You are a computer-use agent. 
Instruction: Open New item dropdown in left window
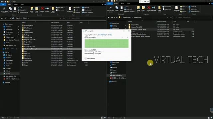(x=60, y=8)
